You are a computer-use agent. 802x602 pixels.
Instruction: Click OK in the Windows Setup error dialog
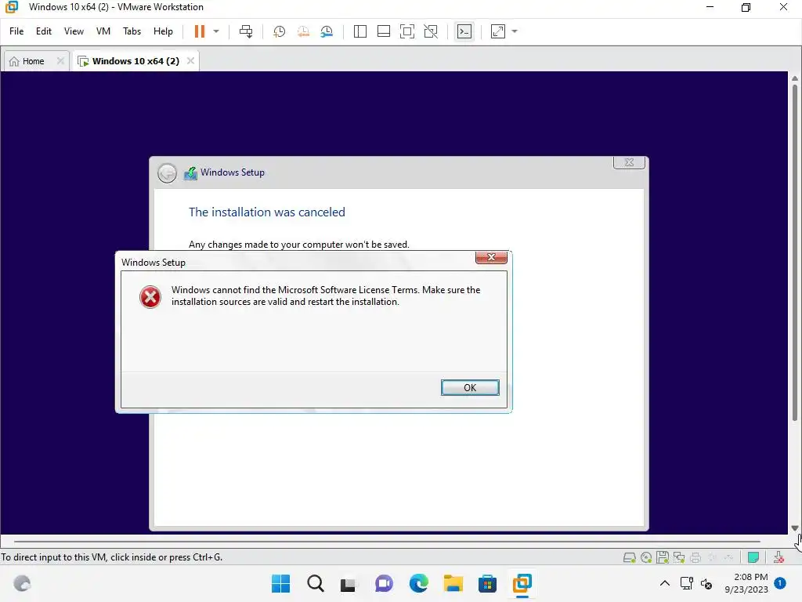coord(470,387)
